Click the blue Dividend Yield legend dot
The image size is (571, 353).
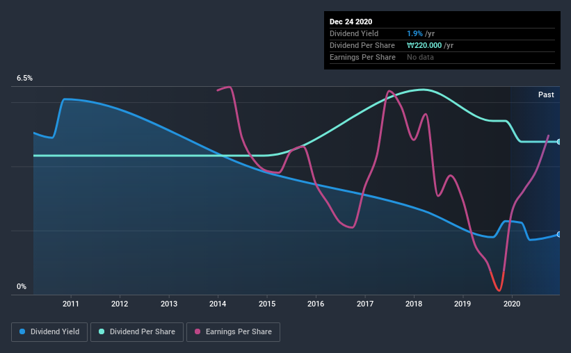coord(22,331)
